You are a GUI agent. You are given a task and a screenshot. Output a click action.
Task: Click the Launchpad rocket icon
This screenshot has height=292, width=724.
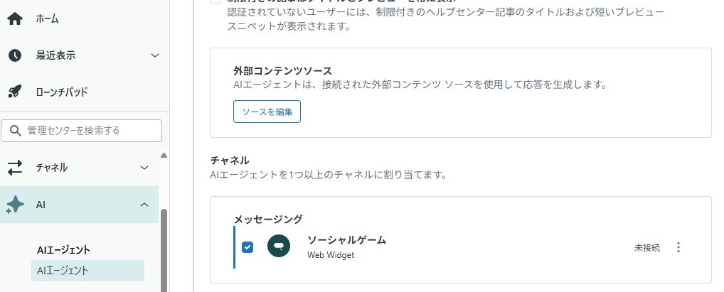(14, 92)
